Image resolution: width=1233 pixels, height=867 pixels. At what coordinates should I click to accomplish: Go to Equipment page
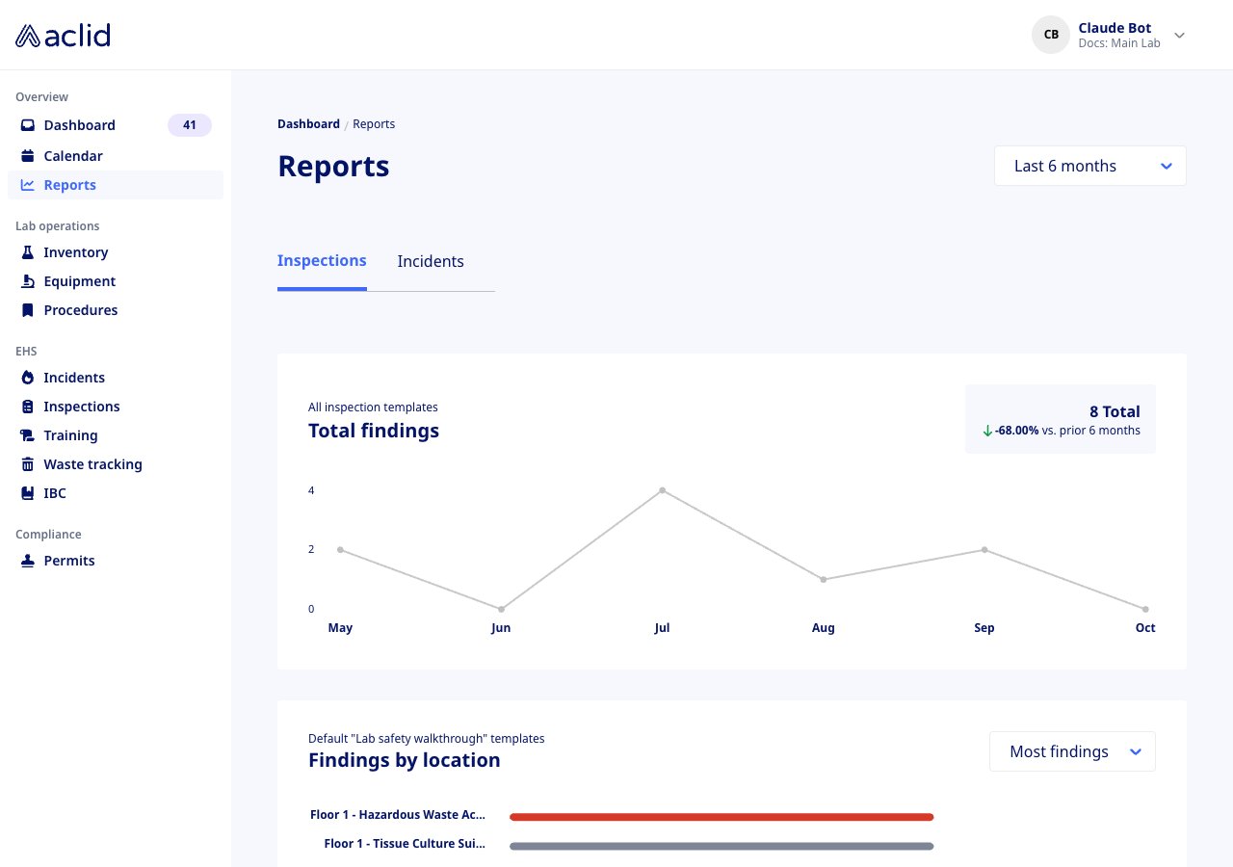[x=80, y=281]
